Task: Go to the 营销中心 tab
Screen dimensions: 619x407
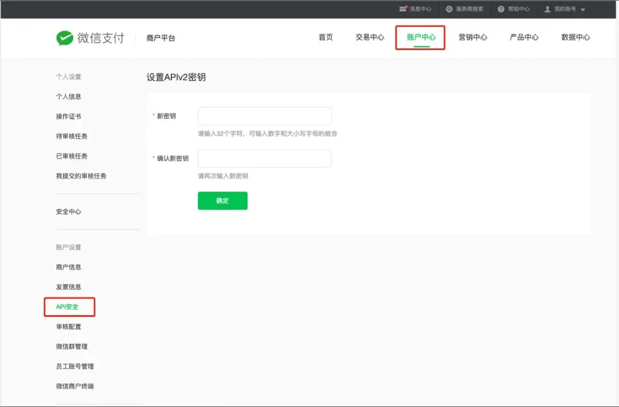Action: click(472, 38)
